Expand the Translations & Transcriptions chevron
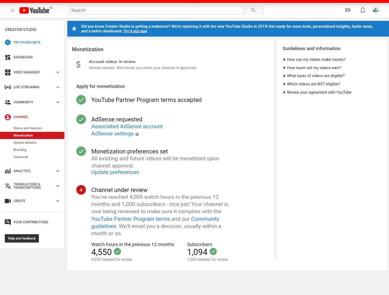389x295 pixels. (x=58, y=186)
